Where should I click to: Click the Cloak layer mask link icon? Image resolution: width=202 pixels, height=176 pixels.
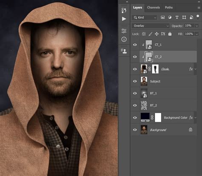pos(150,69)
